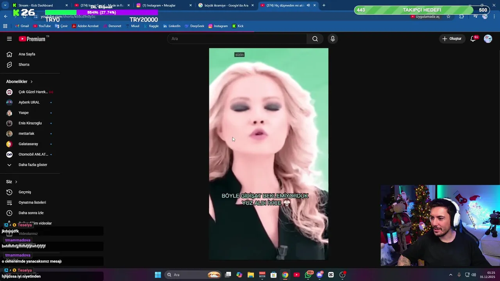This screenshot has height=281, width=500.
Task: Open the browser extensions puzzle icon
Action: pyautogui.click(x=462, y=16)
